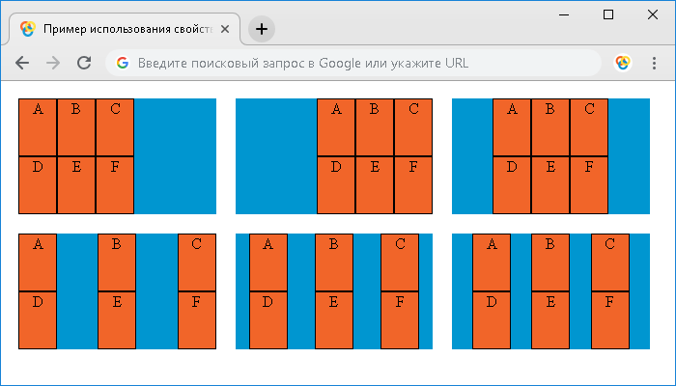Click box E in the bottom-left container

[x=117, y=320]
